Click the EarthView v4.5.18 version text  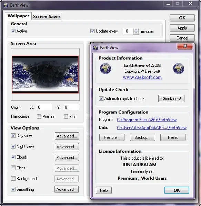pos(142,65)
